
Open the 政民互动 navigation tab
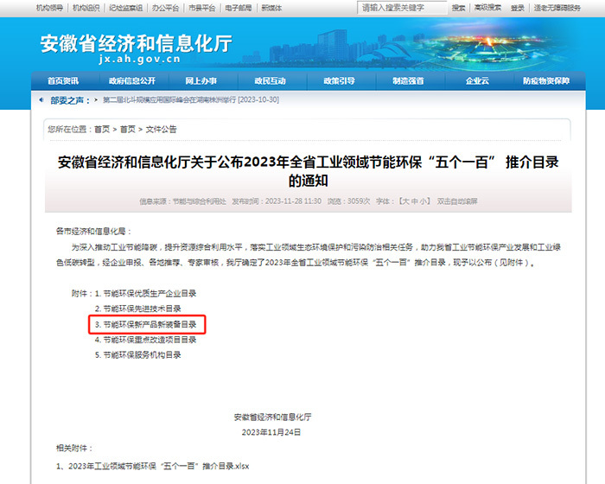(x=270, y=80)
